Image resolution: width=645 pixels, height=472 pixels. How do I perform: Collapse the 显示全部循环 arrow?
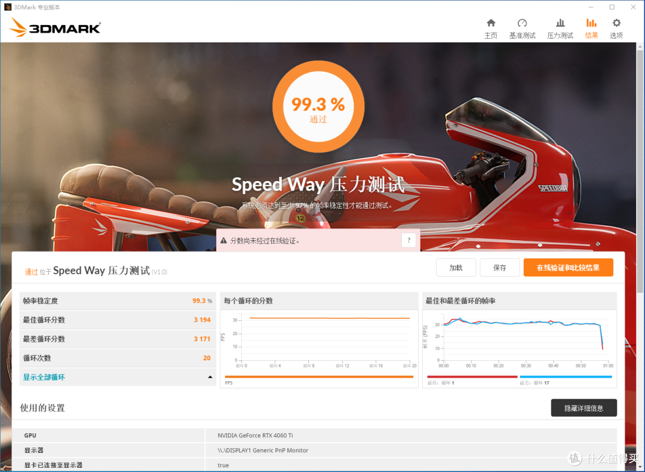pyautogui.click(x=210, y=377)
